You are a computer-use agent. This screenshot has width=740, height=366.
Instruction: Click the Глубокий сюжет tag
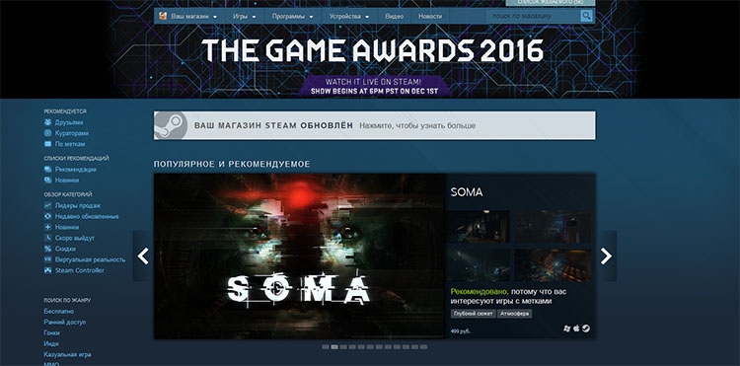tap(473, 314)
